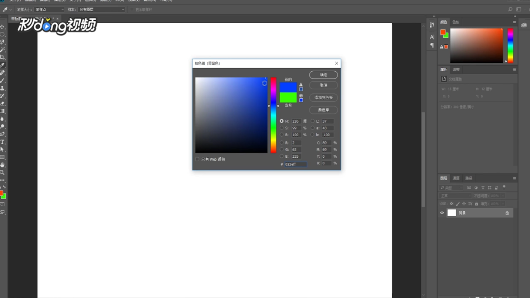Open the Paragraph panel icon
The image size is (530, 298).
(x=432, y=45)
